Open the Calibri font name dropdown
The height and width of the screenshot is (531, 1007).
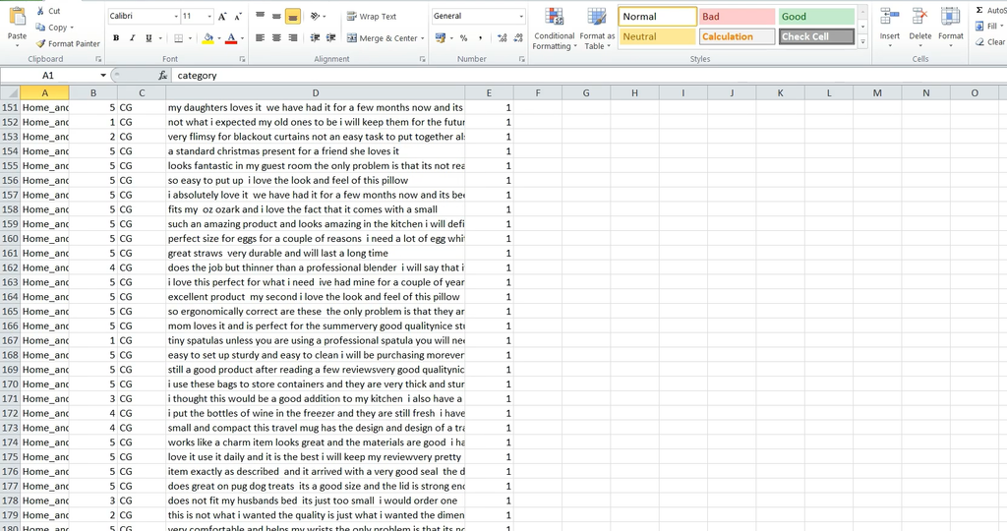(176, 16)
